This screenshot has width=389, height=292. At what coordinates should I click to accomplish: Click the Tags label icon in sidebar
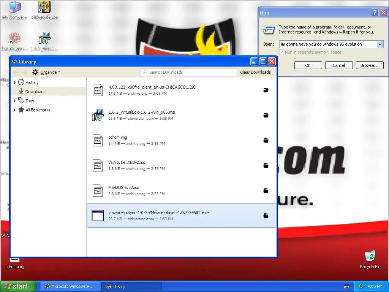pos(21,100)
